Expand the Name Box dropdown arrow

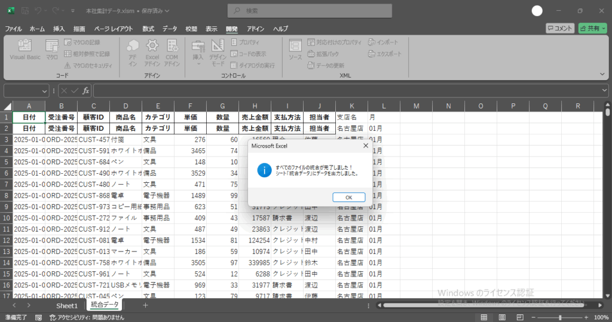[x=45, y=91]
